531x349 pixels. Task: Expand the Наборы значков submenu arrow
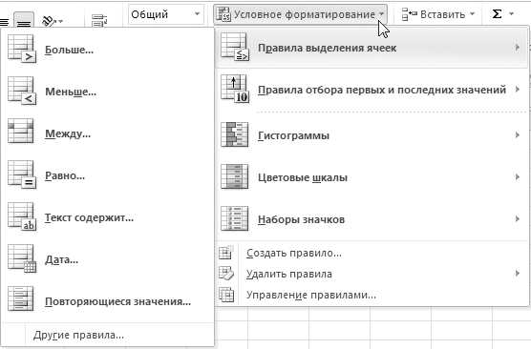[x=517, y=218]
